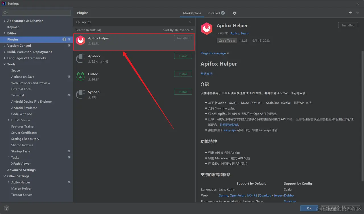Collapse the Tools section in the sidebar
364x214 pixels.
[5, 64]
